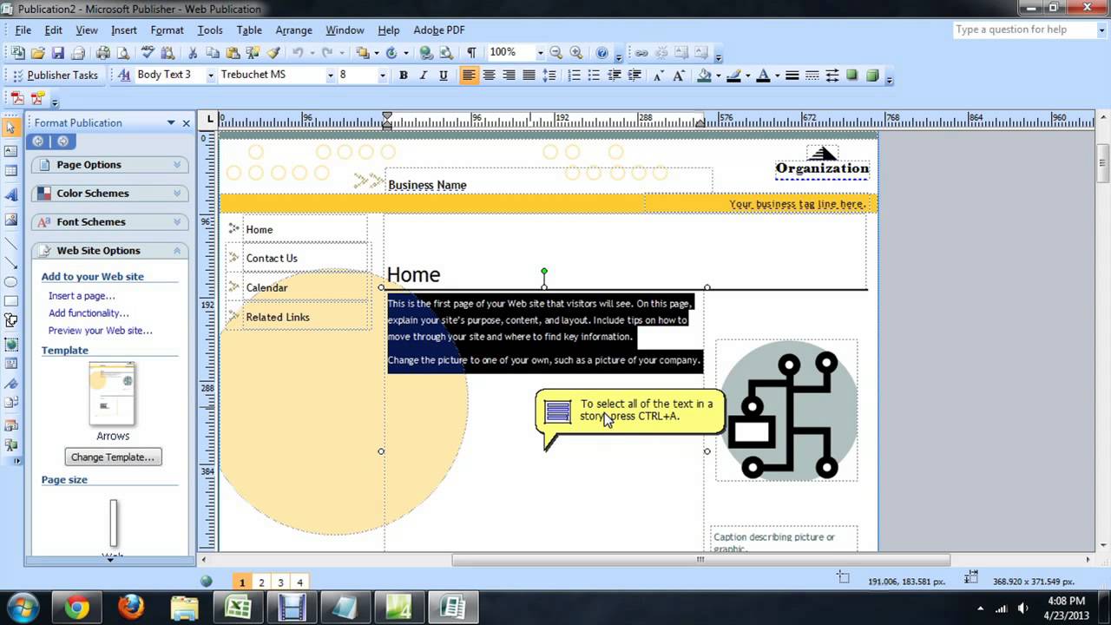The image size is (1111, 625).
Task: Open the Arrange menu
Action: point(293,30)
